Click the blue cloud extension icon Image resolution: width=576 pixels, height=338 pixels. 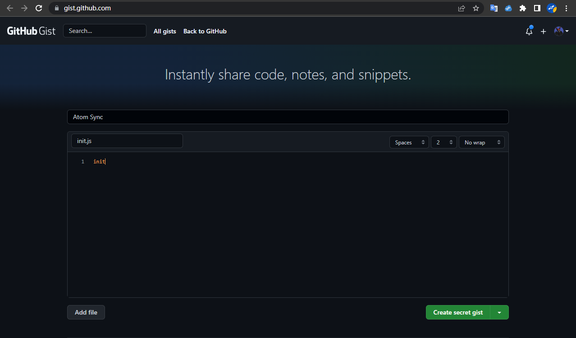click(508, 8)
